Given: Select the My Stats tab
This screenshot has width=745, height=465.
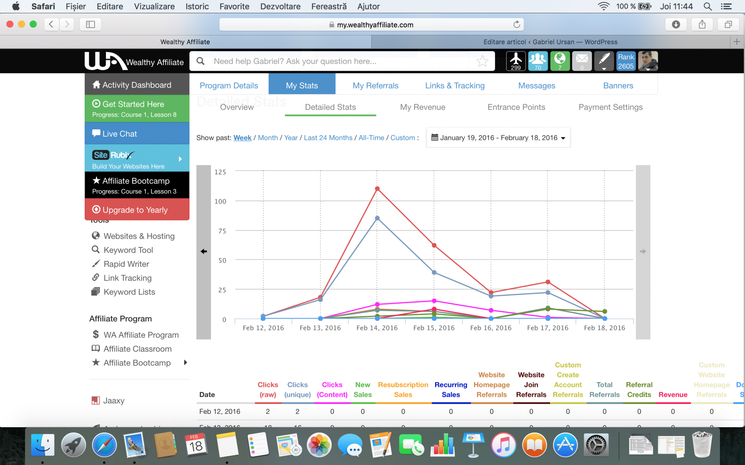Looking at the screenshot, I should (302, 85).
